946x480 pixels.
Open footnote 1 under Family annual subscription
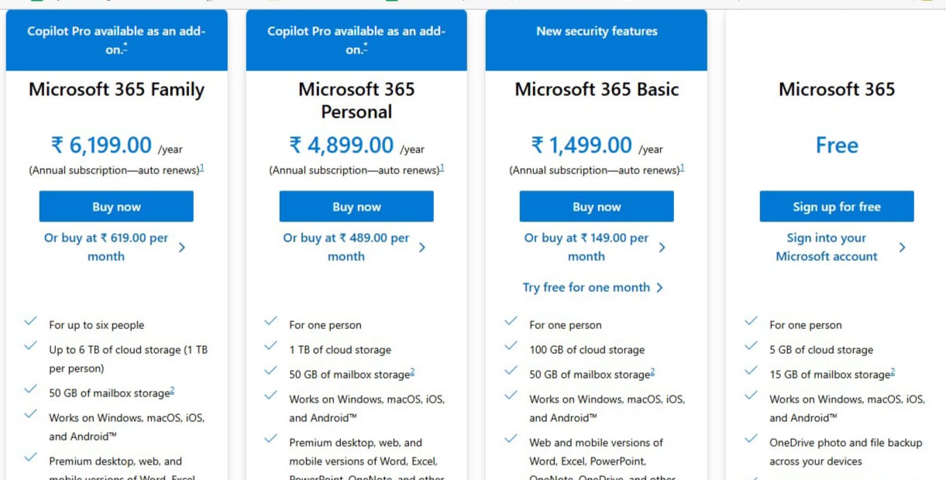pos(202,168)
